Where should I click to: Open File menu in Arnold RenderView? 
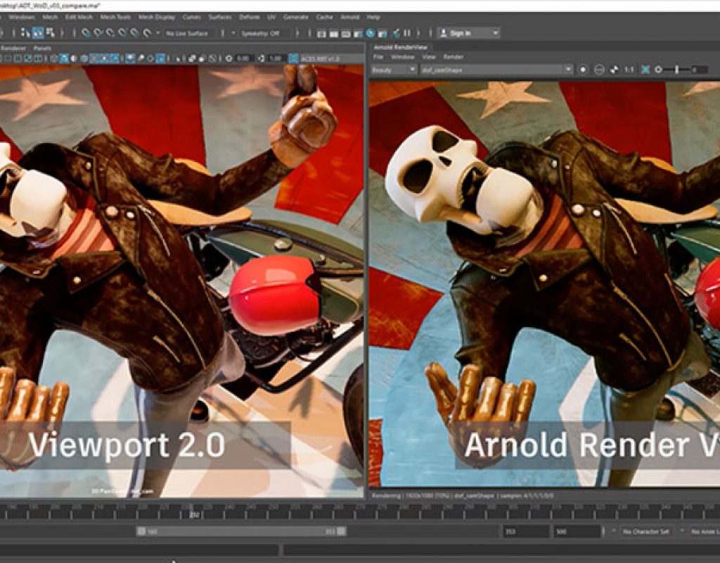point(378,57)
